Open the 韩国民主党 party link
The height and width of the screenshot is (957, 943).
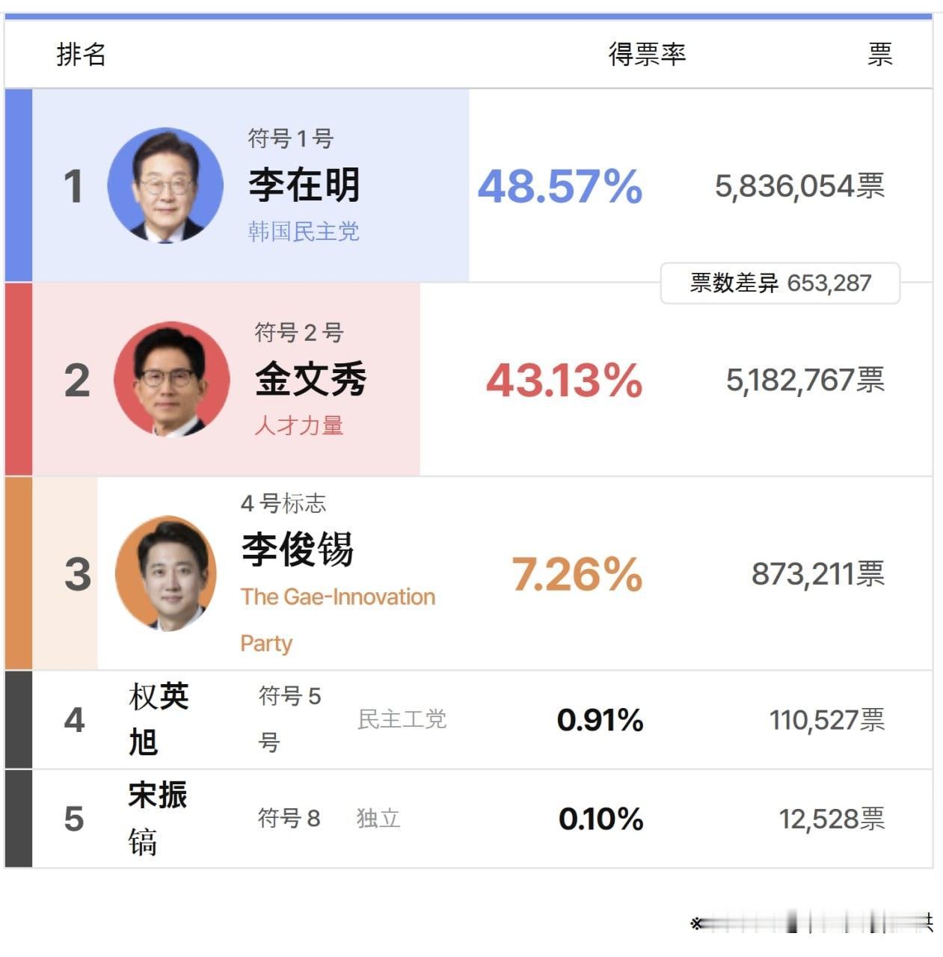(304, 232)
